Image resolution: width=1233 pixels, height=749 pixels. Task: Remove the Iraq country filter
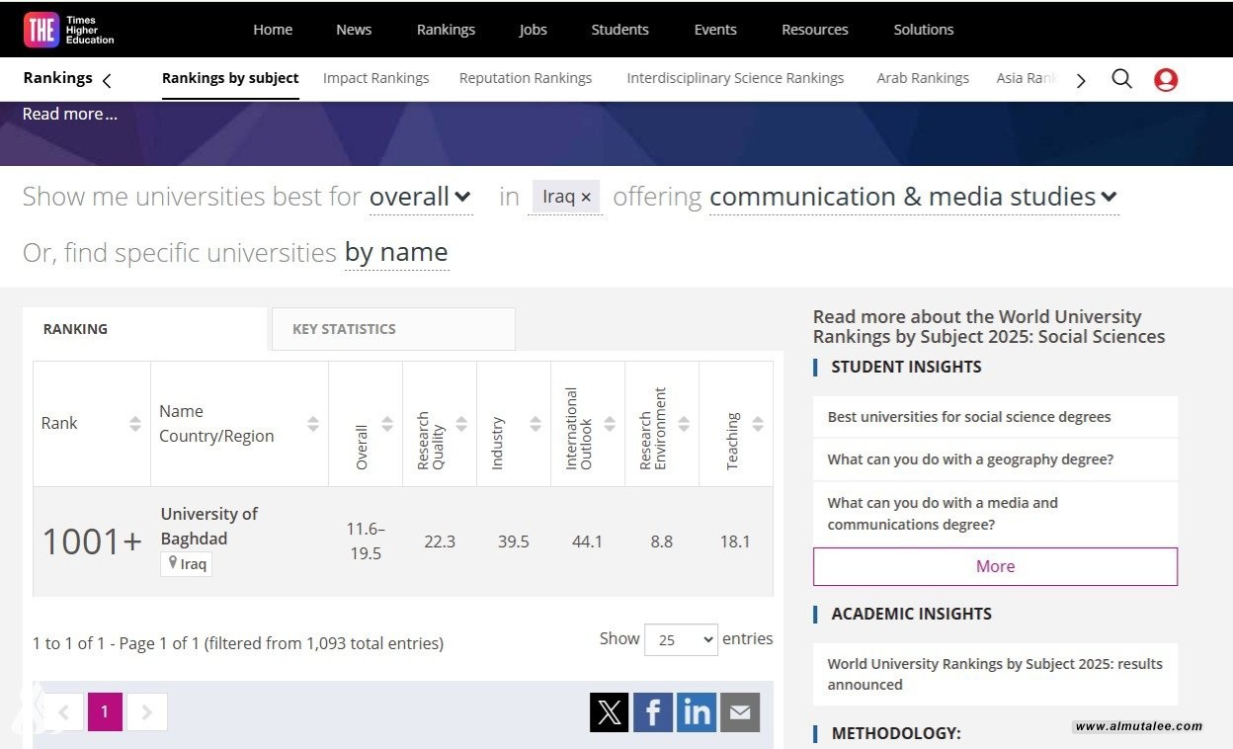pyautogui.click(x=586, y=198)
